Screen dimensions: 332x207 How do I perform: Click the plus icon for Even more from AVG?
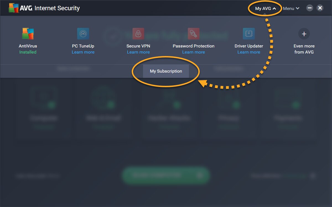pyautogui.click(x=304, y=33)
